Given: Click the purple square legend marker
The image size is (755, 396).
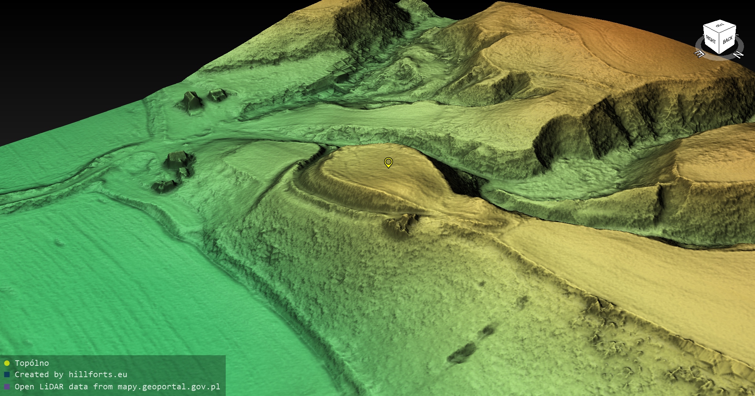Looking at the screenshot, I should [7, 387].
